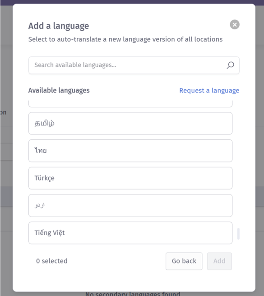This screenshot has height=296, width=264.
Task: Go back using the Go back button
Action: pos(184,261)
